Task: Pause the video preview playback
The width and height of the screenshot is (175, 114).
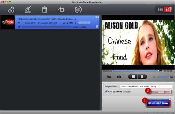Action: coord(142,77)
